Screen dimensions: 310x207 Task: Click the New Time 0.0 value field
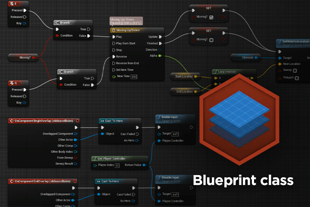click(134, 77)
